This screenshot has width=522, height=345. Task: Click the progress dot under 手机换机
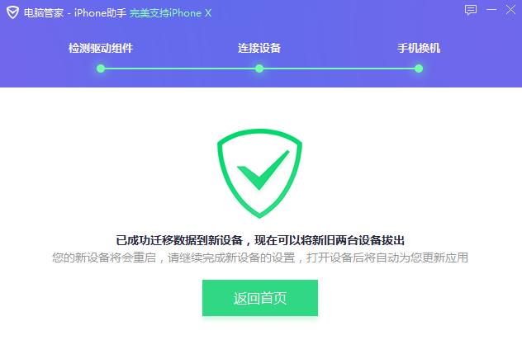tap(419, 69)
